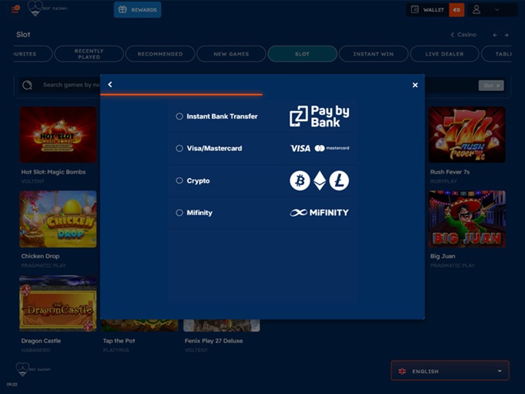
Task: Click the MiFinity logo
Action: coord(319,213)
